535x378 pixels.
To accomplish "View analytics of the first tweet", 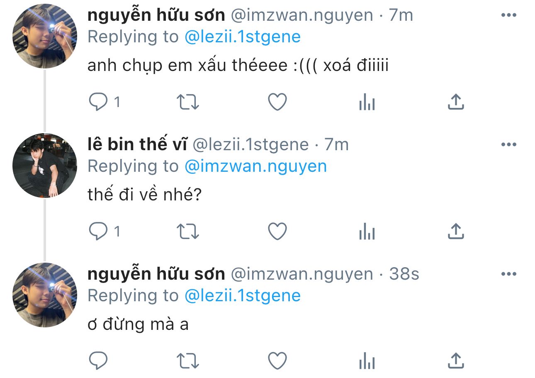I will click(x=367, y=102).
